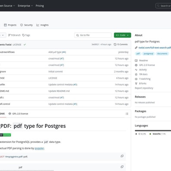171x171 pixels.
Task: Open the Activity link
Action: [x=143, y=70]
